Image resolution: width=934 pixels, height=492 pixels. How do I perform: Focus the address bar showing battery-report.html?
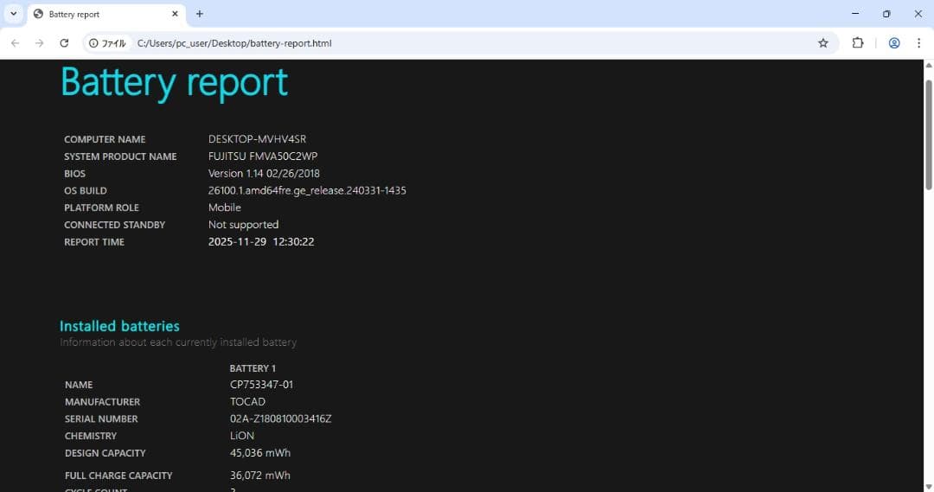432,43
